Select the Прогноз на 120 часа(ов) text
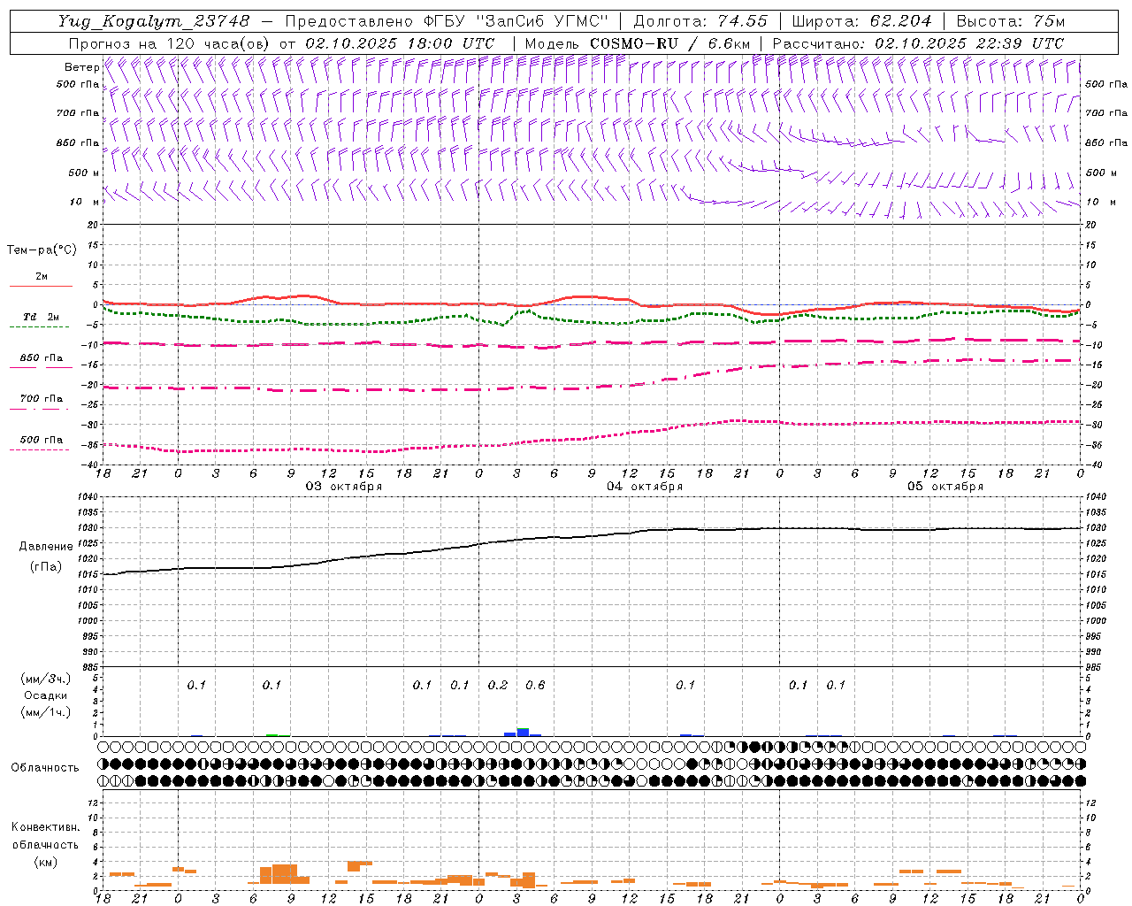This screenshot has width=1132, height=906. (170, 43)
